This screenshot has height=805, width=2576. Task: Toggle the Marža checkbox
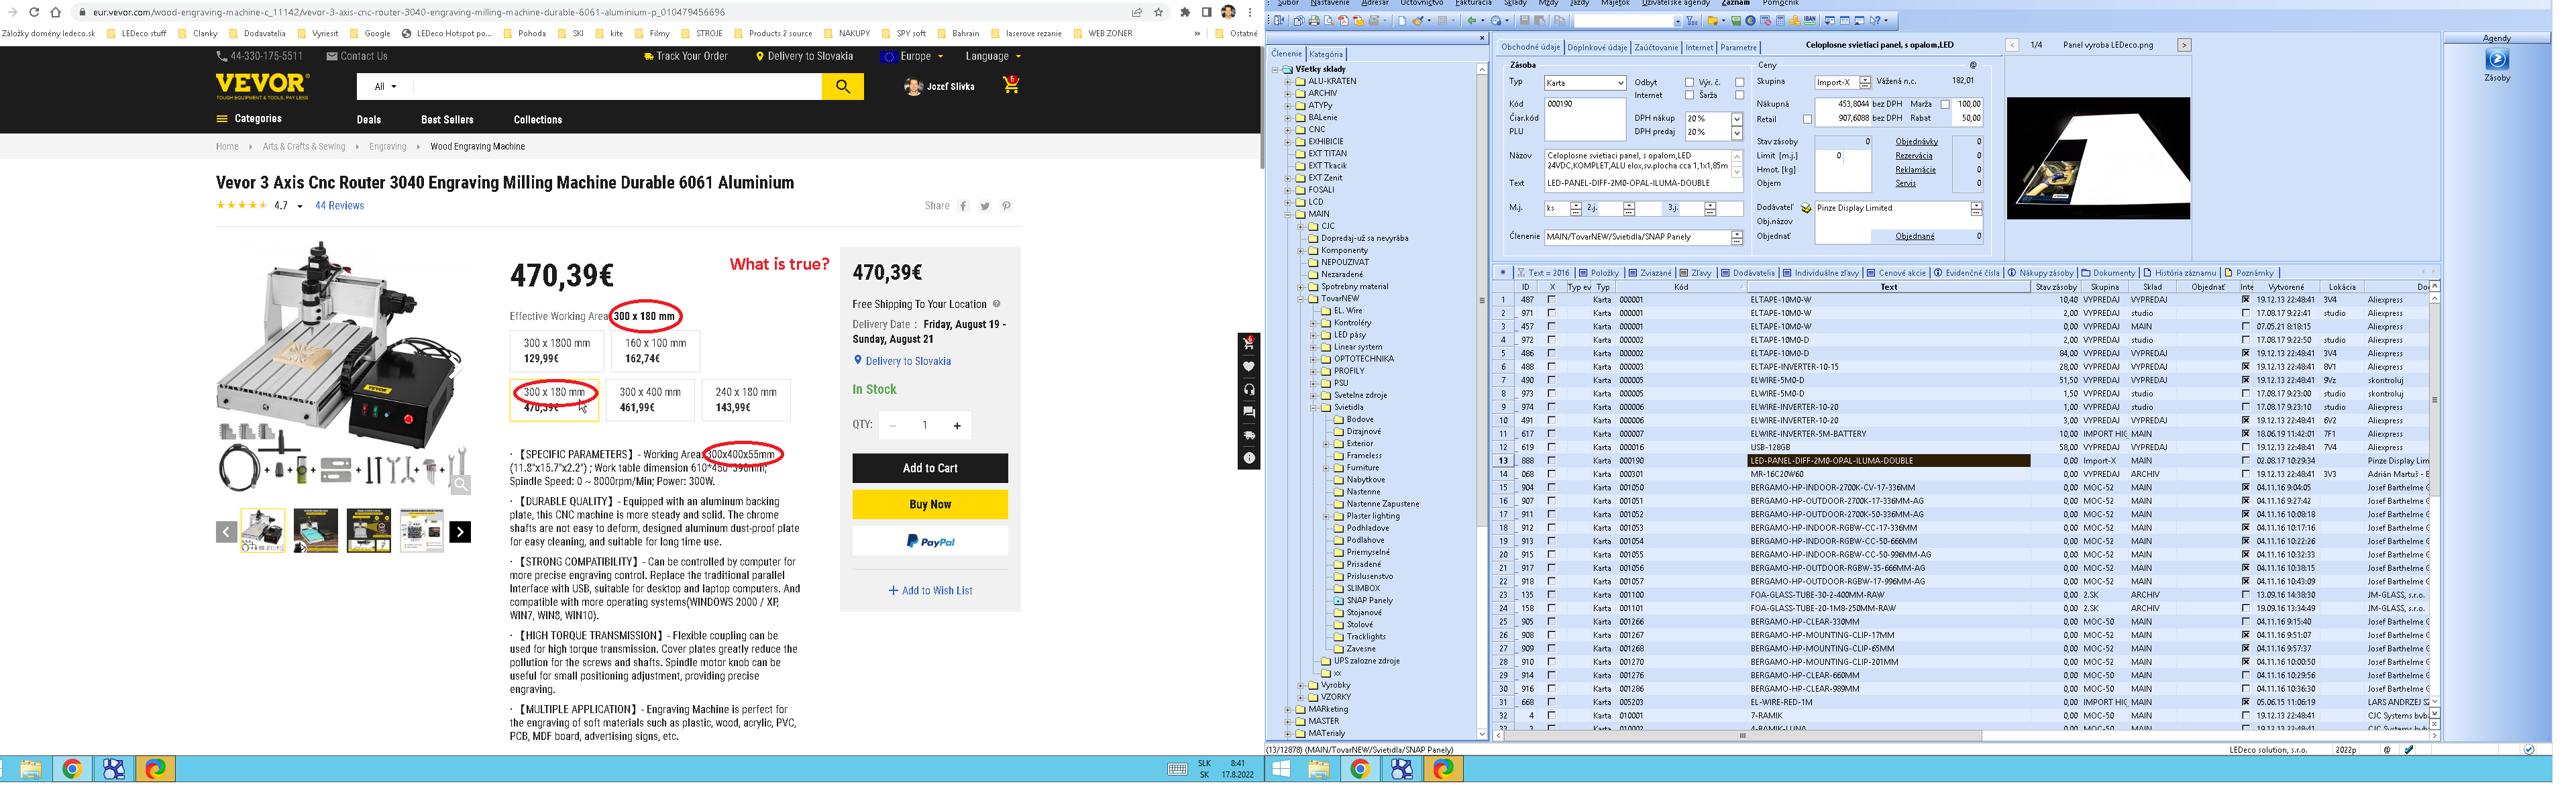click(1945, 105)
